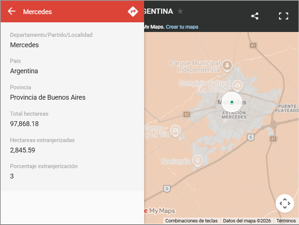Screen dimensions: 299x225
Task: Open Combinaciones de teclas
Action: click(x=191, y=221)
